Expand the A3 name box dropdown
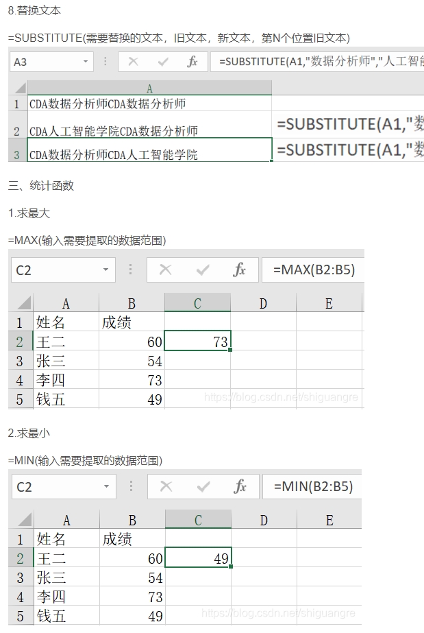 (x=86, y=62)
